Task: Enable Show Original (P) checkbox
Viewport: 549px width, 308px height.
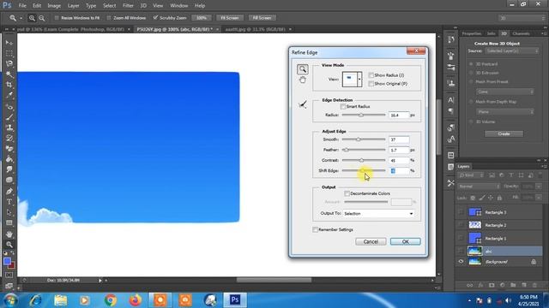Action: point(371,84)
